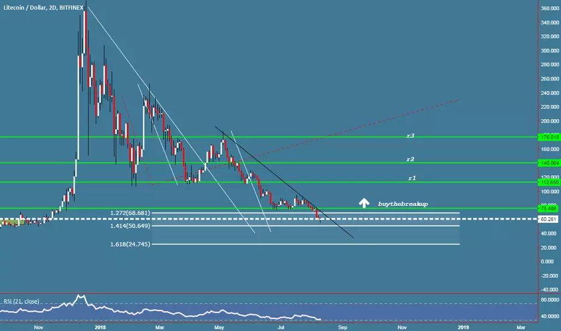Click the buythebreakup annotation text

[x=403, y=204]
